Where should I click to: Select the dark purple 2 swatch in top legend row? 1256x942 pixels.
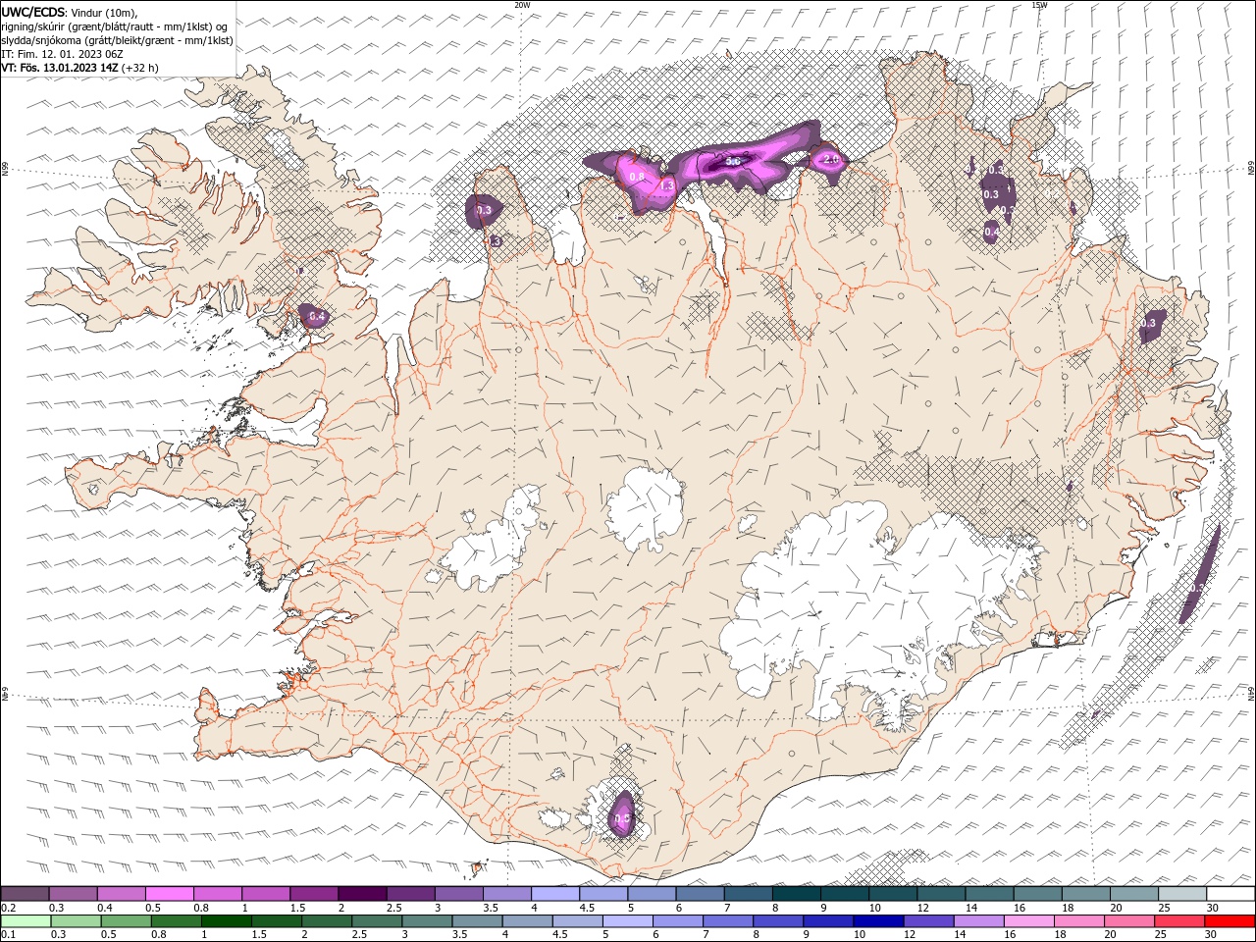(362, 893)
